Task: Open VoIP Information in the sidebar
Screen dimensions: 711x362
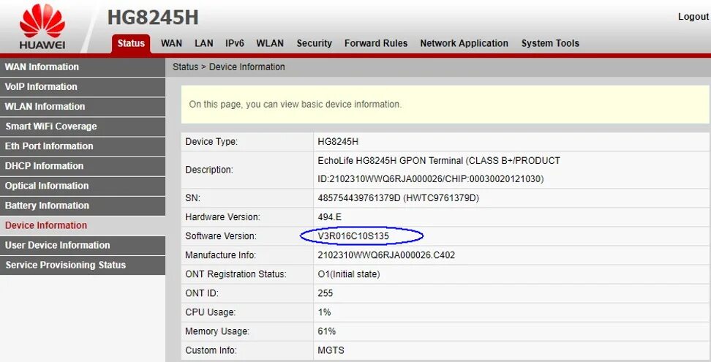Action: [83, 87]
